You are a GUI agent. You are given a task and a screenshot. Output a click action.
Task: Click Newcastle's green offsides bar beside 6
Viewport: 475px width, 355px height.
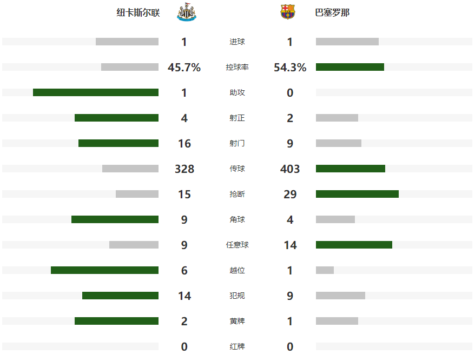point(104,270)
